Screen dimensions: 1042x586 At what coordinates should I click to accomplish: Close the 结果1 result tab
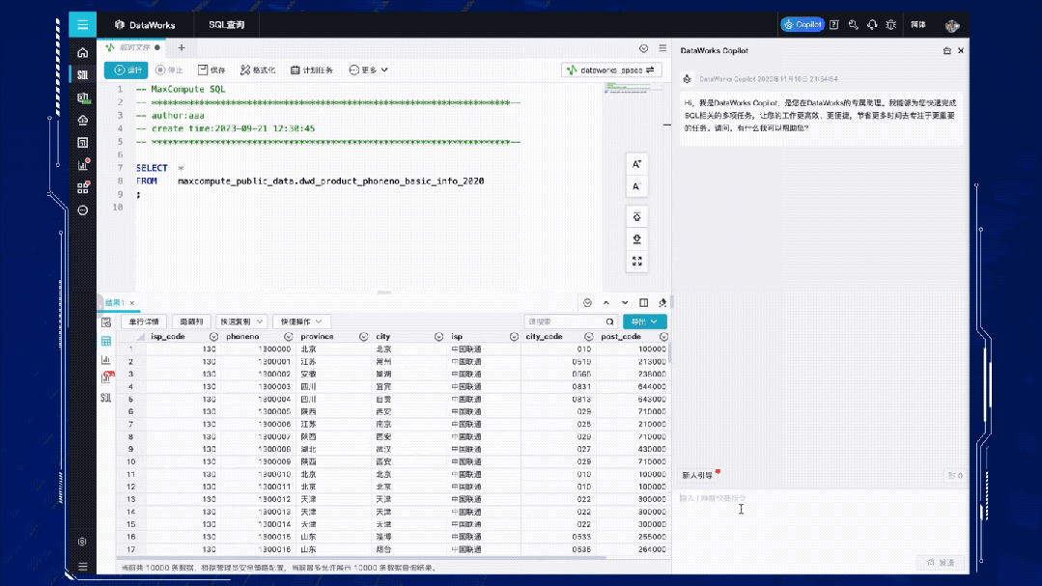(132, 303)
